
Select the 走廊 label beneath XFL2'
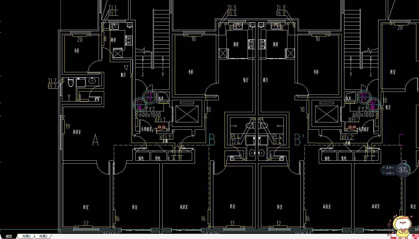[x=348, y=143]
